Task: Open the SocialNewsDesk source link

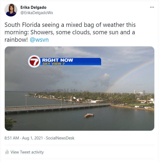Action: coord(60,138)
